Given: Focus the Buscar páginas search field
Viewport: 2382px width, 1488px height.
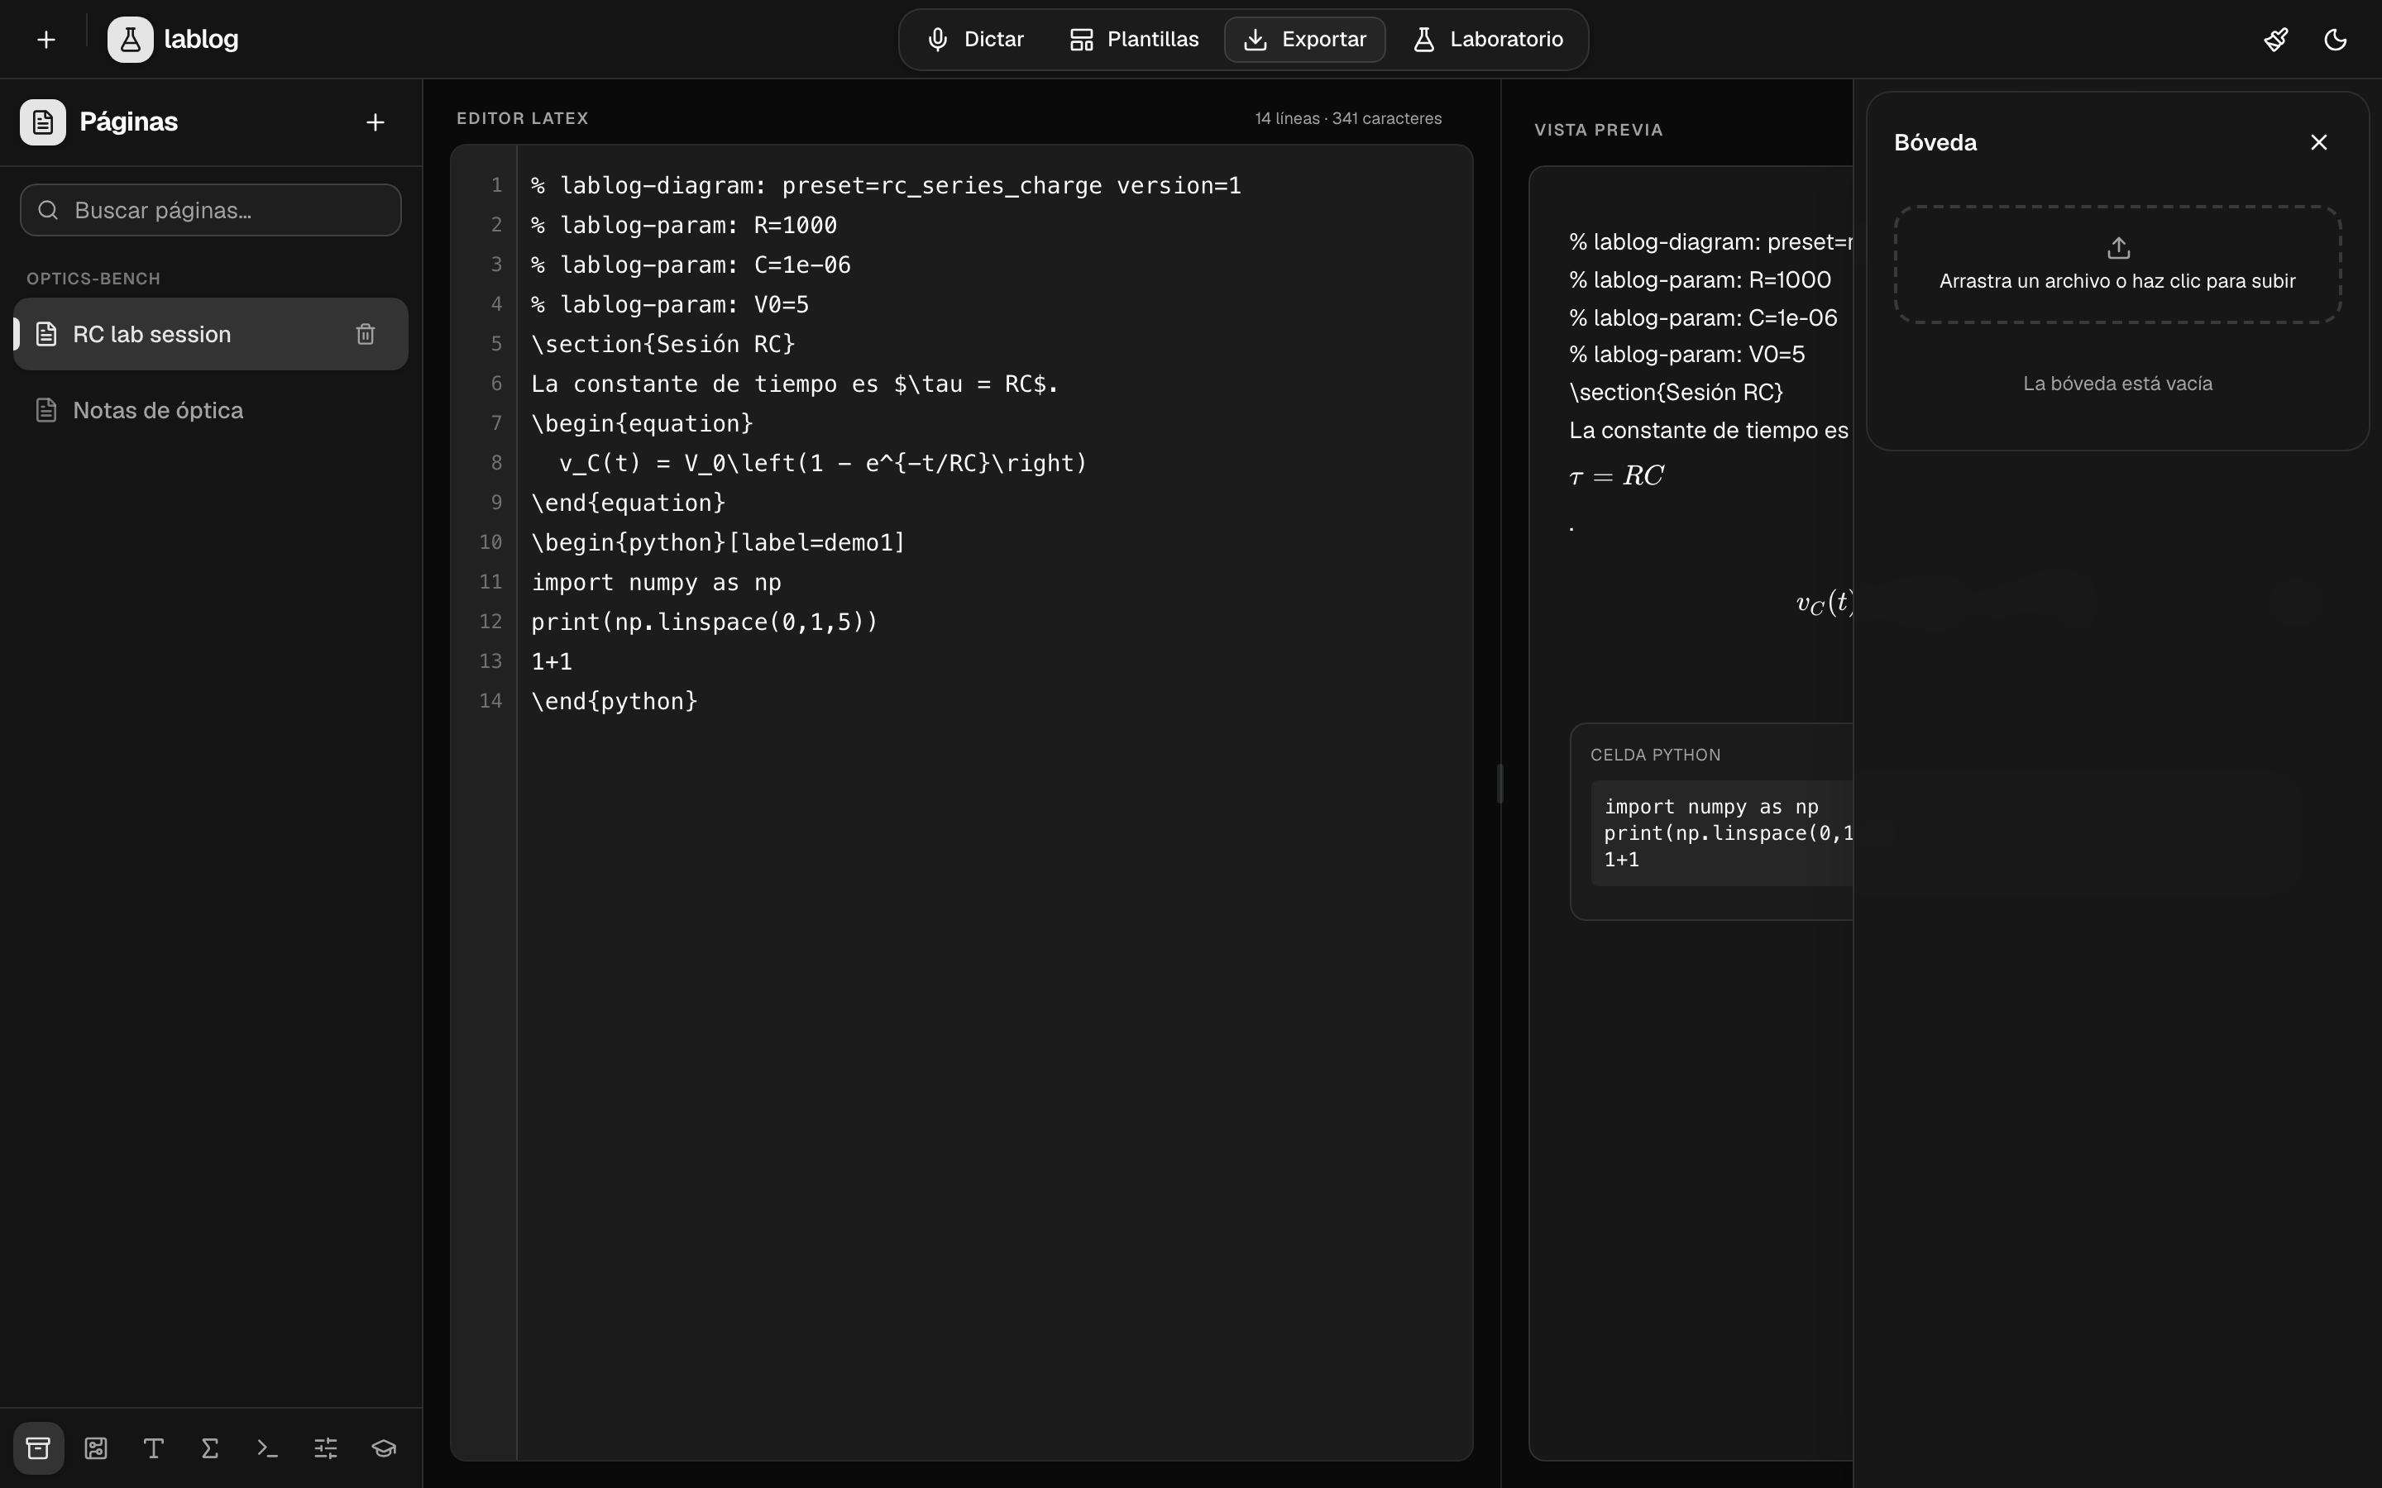Looking at the screenshot, I should [211, 210].
